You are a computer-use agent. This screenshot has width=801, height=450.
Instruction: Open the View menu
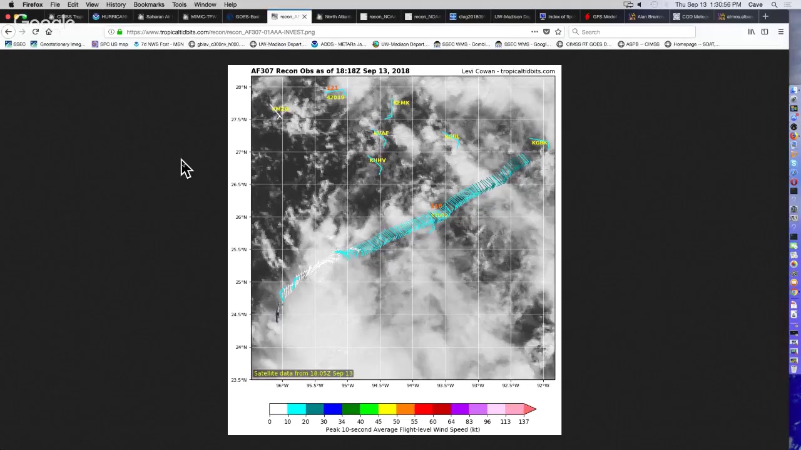point(92,4)
